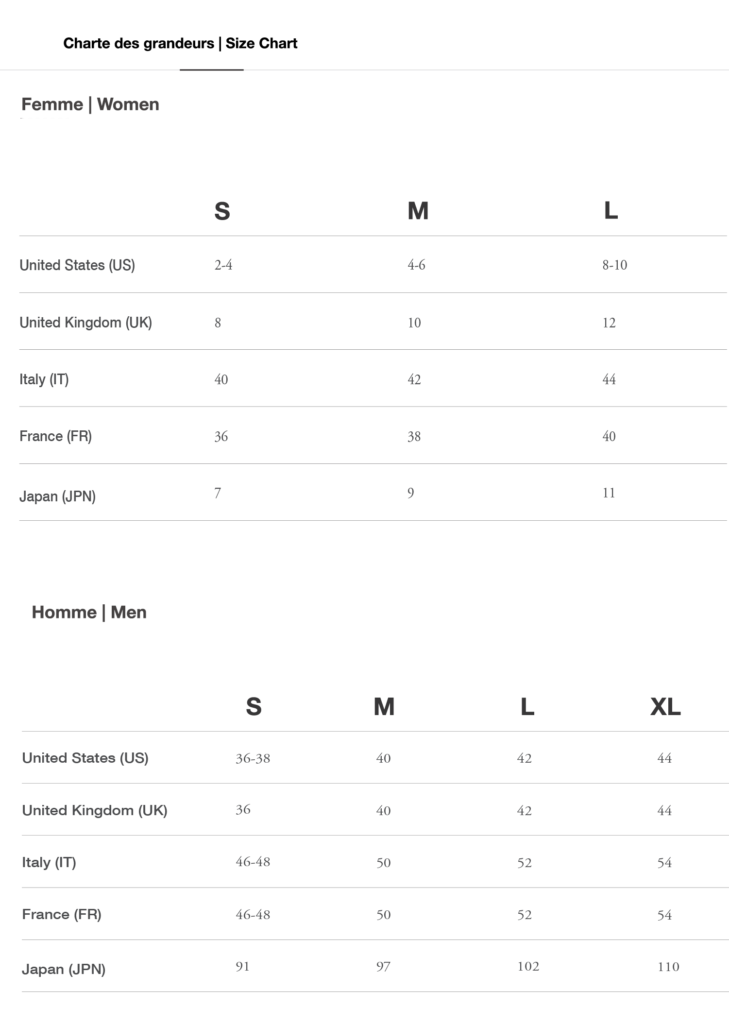The image size is (729, 1025).
Task: Click the Femme | Women section heading
Action: tap(90, 104)
